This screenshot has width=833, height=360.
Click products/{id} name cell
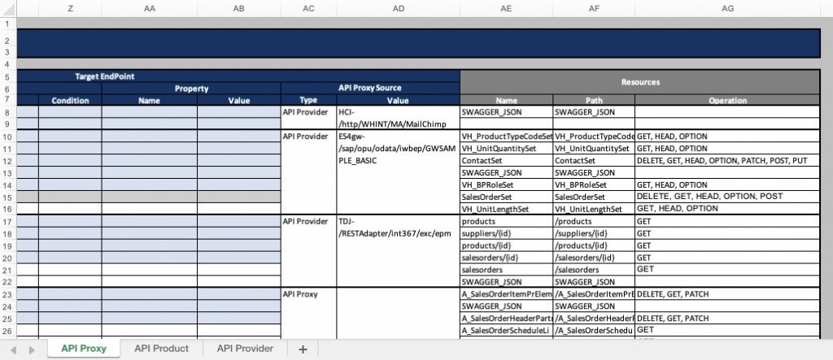click(x=506, y=245)
